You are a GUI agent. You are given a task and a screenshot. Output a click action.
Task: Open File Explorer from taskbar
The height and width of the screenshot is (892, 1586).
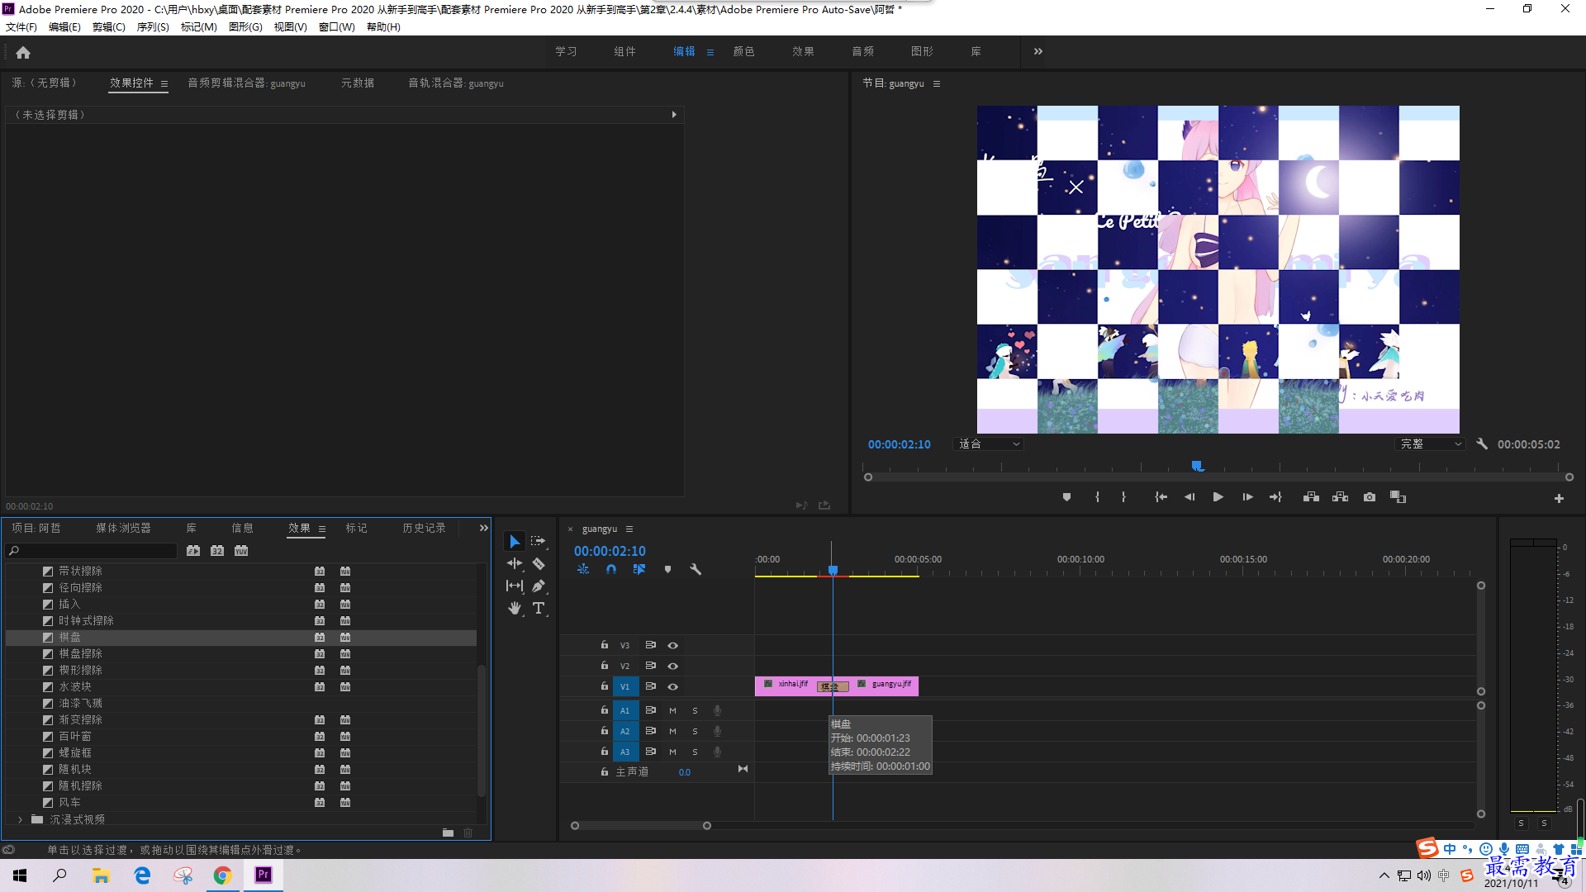click(x=101, y=875)
